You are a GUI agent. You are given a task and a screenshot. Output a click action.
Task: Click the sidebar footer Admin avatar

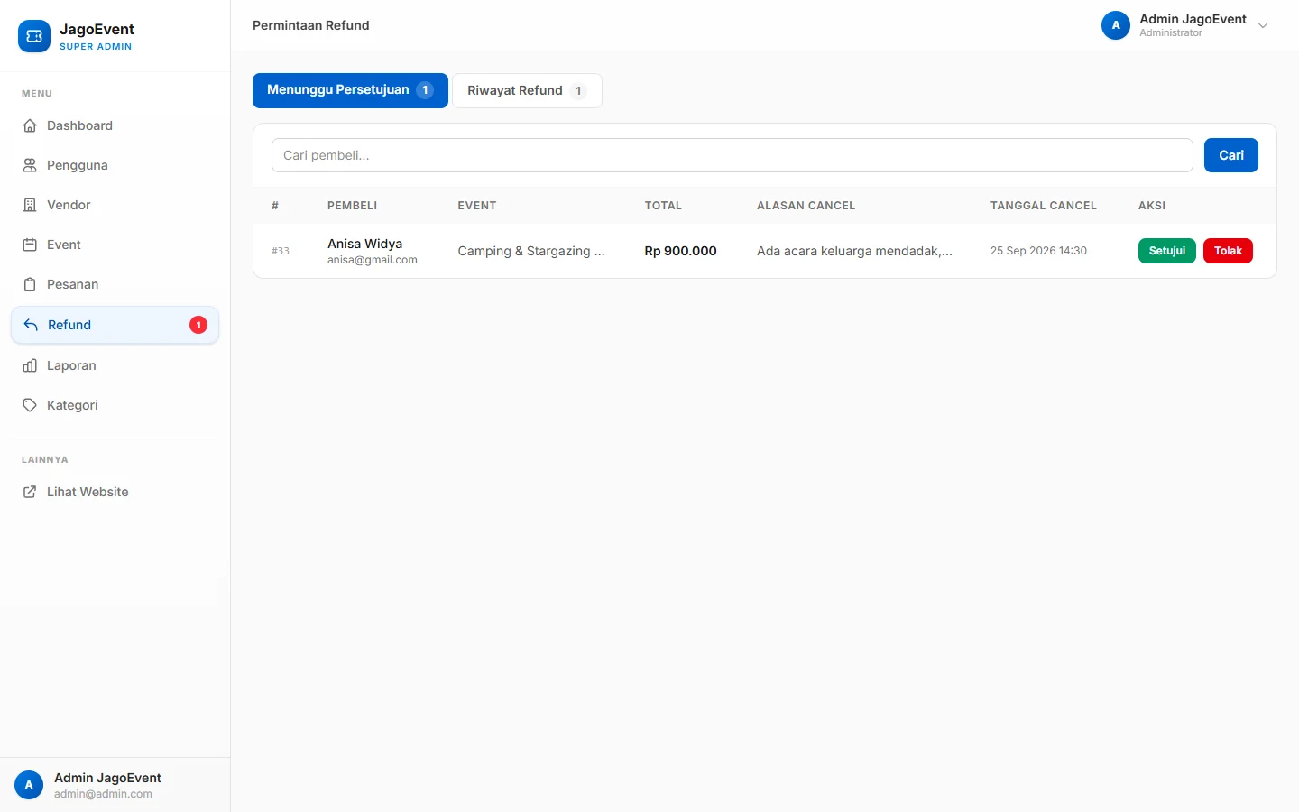pos(29,785)
